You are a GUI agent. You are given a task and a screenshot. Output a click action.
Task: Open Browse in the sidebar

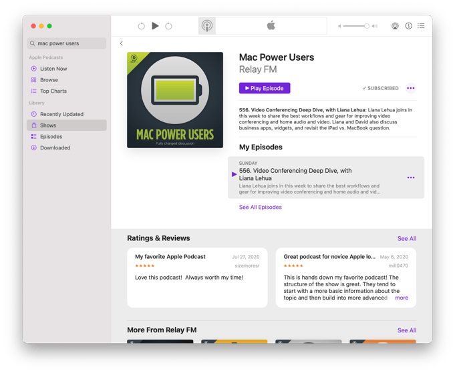tap(66, 79)
